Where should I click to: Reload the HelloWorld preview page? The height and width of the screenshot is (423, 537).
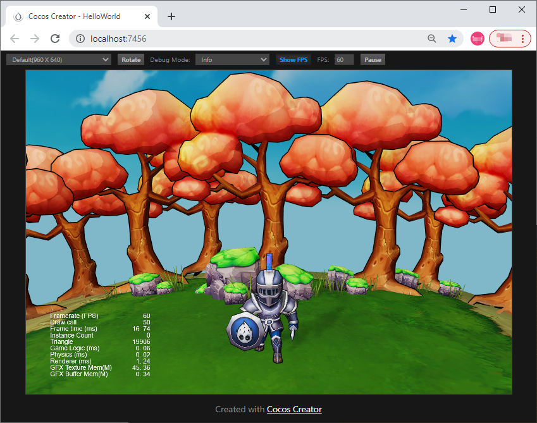click(54, 38)
